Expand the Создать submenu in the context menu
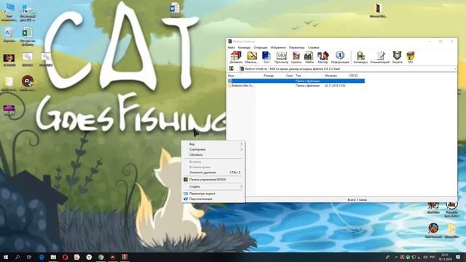This screenshot has height=262, width=466. [213, 186]
